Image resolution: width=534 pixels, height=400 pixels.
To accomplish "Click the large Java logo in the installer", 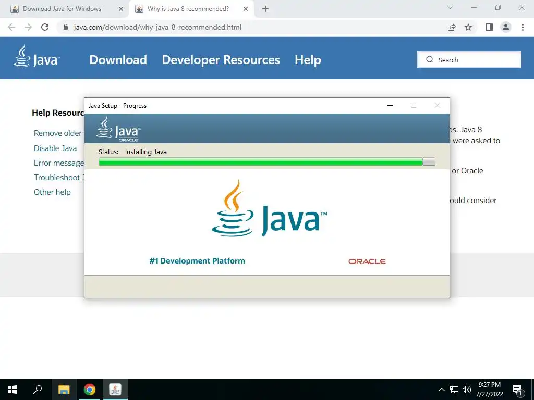I will [269, 208].
